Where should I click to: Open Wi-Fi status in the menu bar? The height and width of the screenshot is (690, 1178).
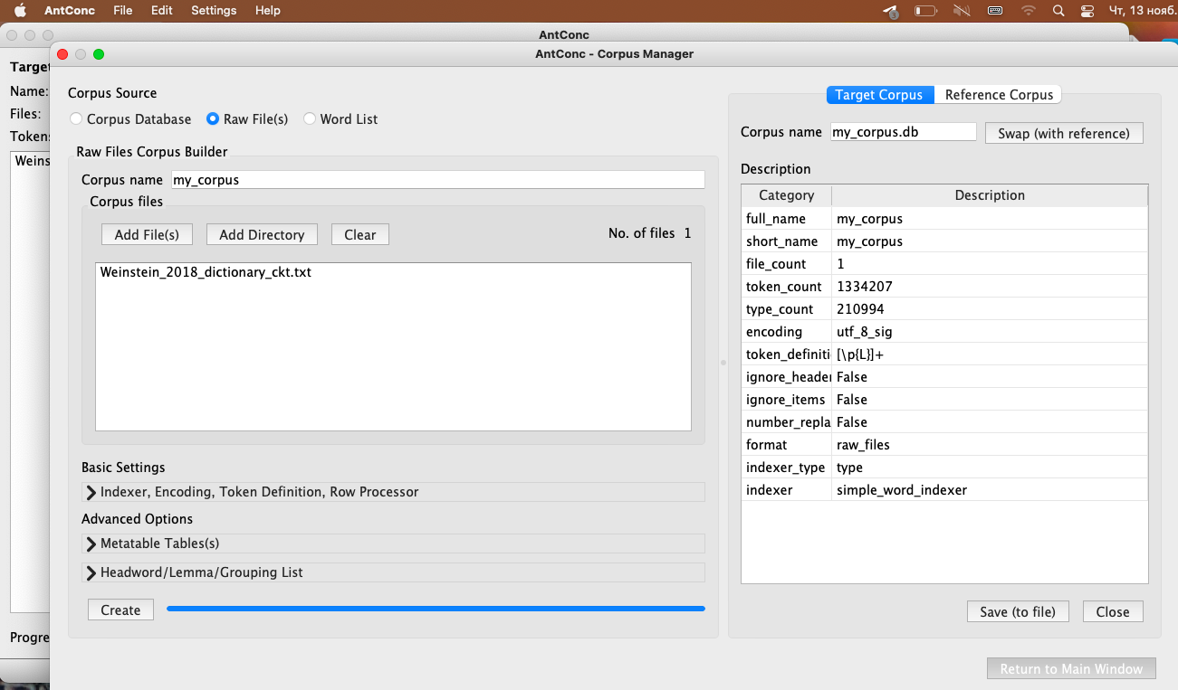[1028, 11]
